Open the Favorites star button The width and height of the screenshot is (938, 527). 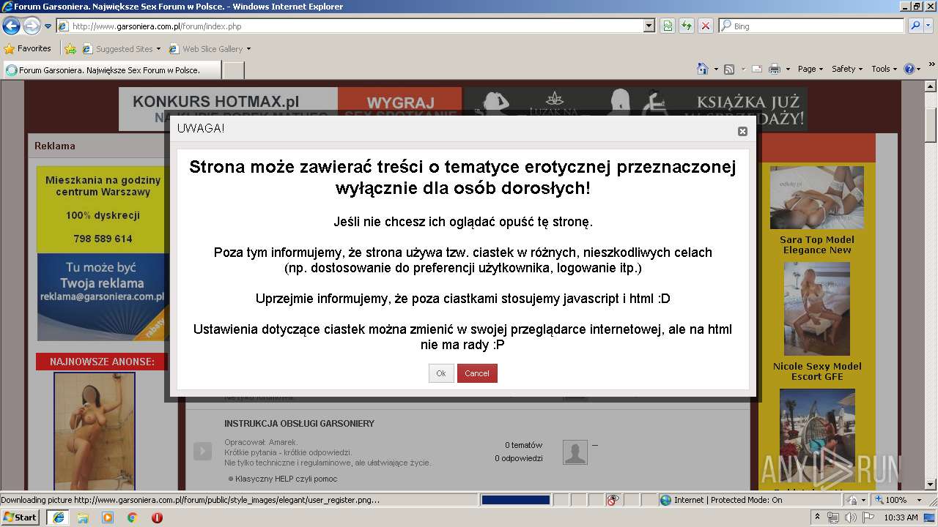(x=28, y=49)
